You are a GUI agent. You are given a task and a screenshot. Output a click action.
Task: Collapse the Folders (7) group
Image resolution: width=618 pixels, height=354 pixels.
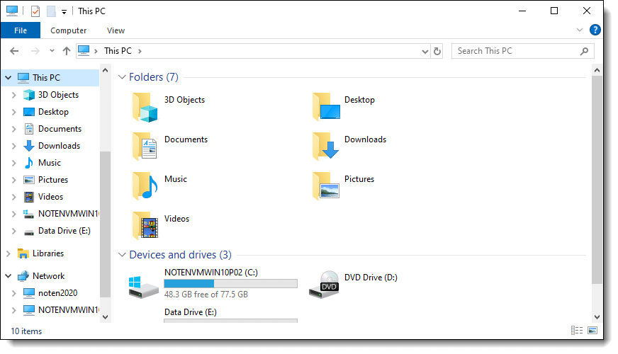pyautogui.click(x=122, y=77)
